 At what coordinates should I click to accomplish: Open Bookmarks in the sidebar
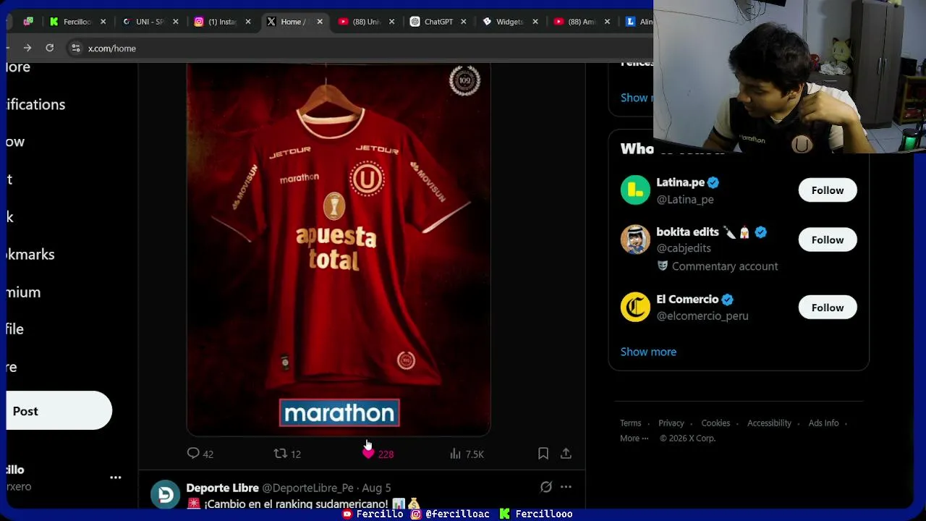(30, 255)
